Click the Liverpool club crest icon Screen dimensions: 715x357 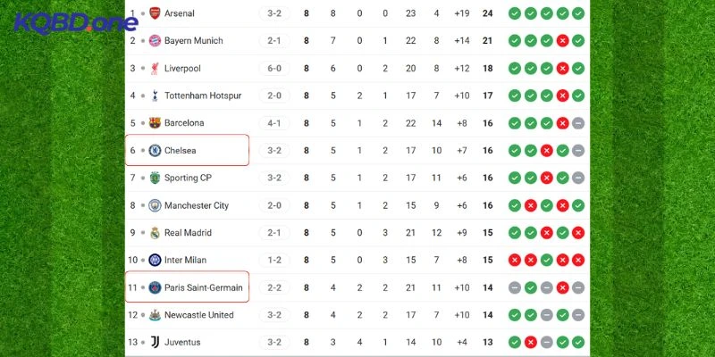155,69
